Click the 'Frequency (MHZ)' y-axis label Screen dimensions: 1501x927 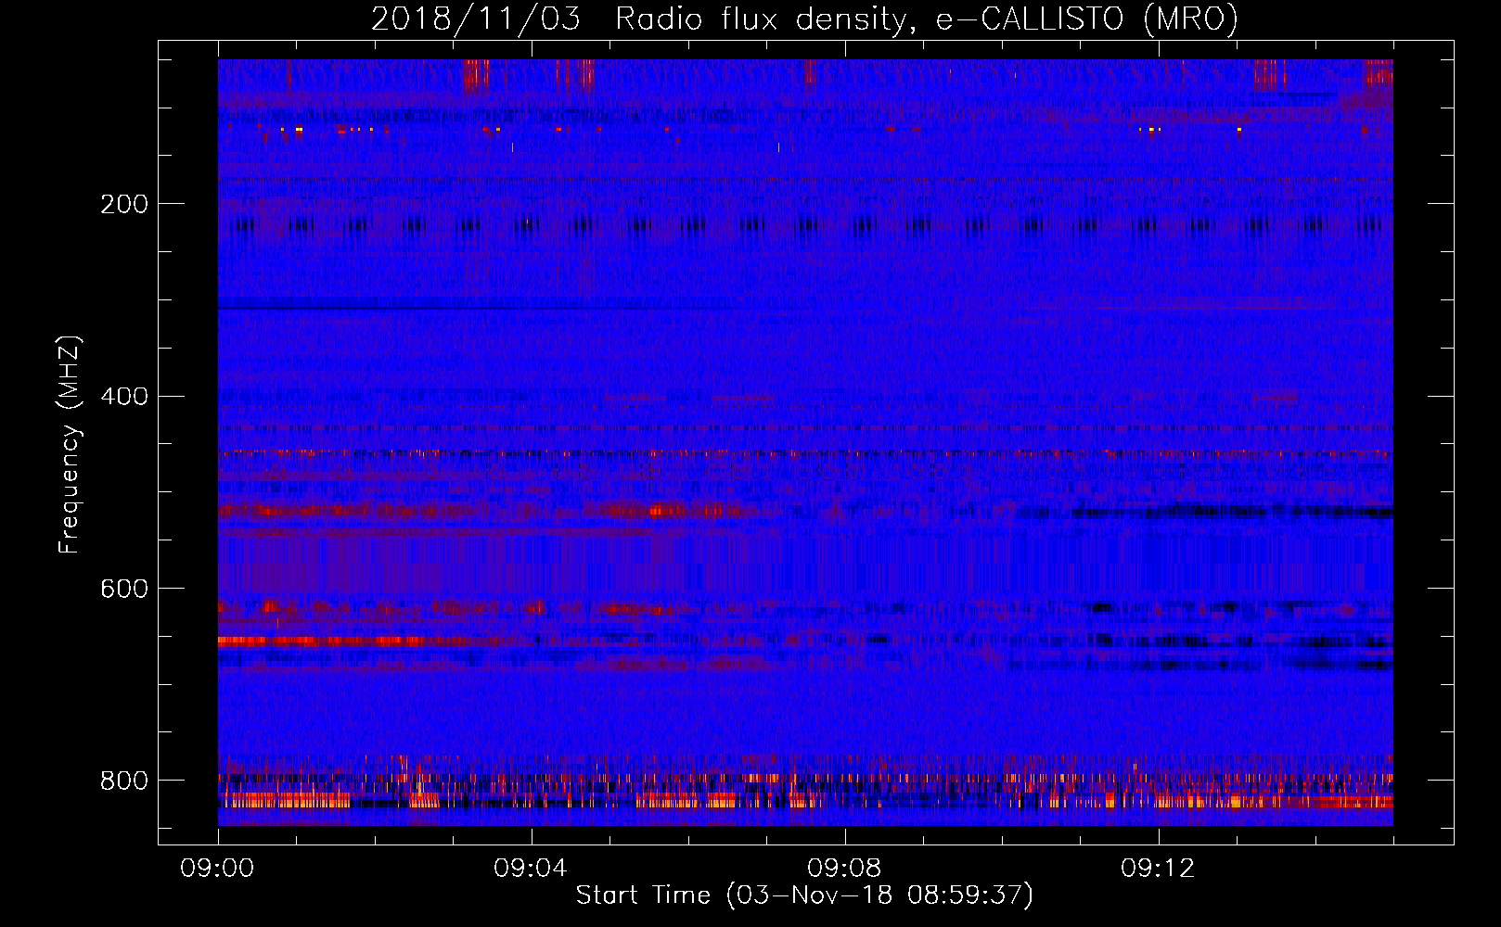[70, 444]
